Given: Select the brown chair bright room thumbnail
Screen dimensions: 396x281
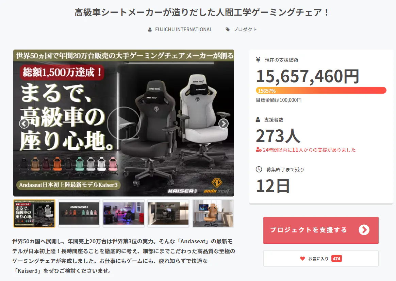Looking at the screenshot, I should tap(213, 213).
